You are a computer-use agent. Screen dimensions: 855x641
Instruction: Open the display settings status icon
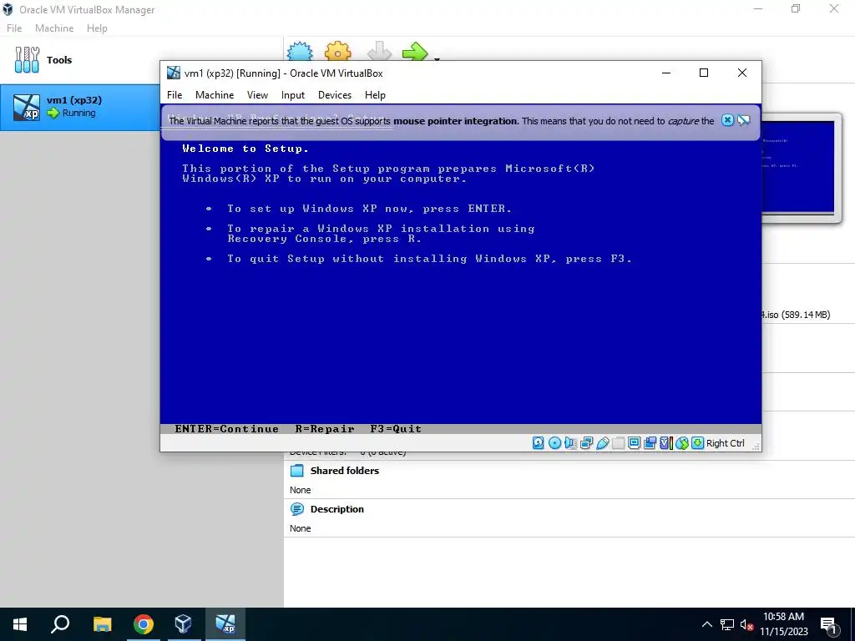pyautogui.click(x=634, y=443)
